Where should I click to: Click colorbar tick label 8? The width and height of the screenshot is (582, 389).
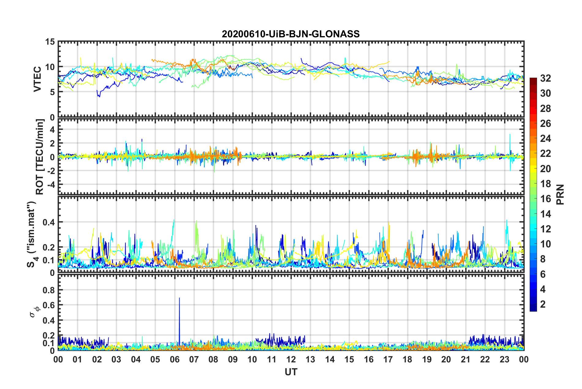tap(543, 259)
